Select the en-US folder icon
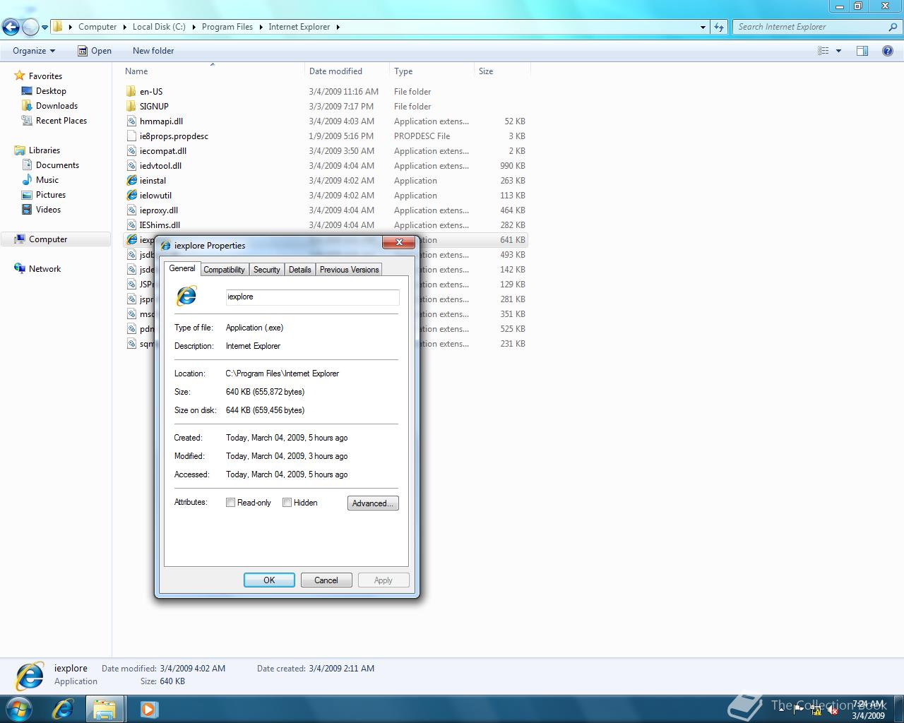This screenshot has width=904, height=723. (x=131, y=92)
